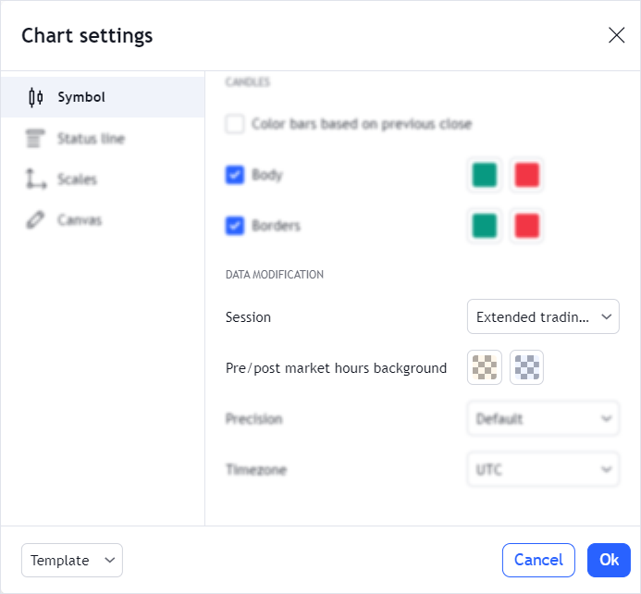
Task: Open the Template dropdown menu
Action: coord(72,560)
